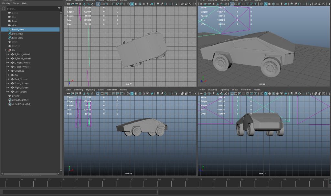Open Outliner search dropdown arrow
The image size is (331, 196).
[59, 8]
